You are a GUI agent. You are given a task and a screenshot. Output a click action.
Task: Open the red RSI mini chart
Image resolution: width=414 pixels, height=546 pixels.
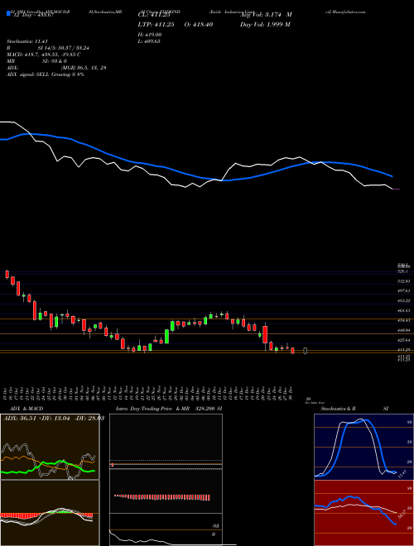(364, 513)
